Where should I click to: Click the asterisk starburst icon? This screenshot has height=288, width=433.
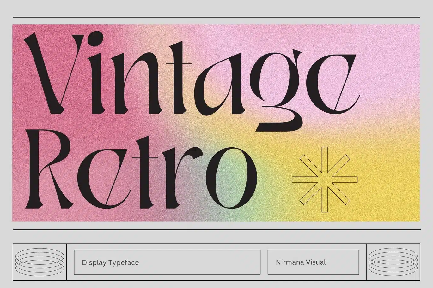coord(324,179)
